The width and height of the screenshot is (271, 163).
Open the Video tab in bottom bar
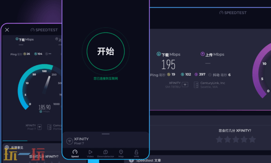click(x=90, y=153)
